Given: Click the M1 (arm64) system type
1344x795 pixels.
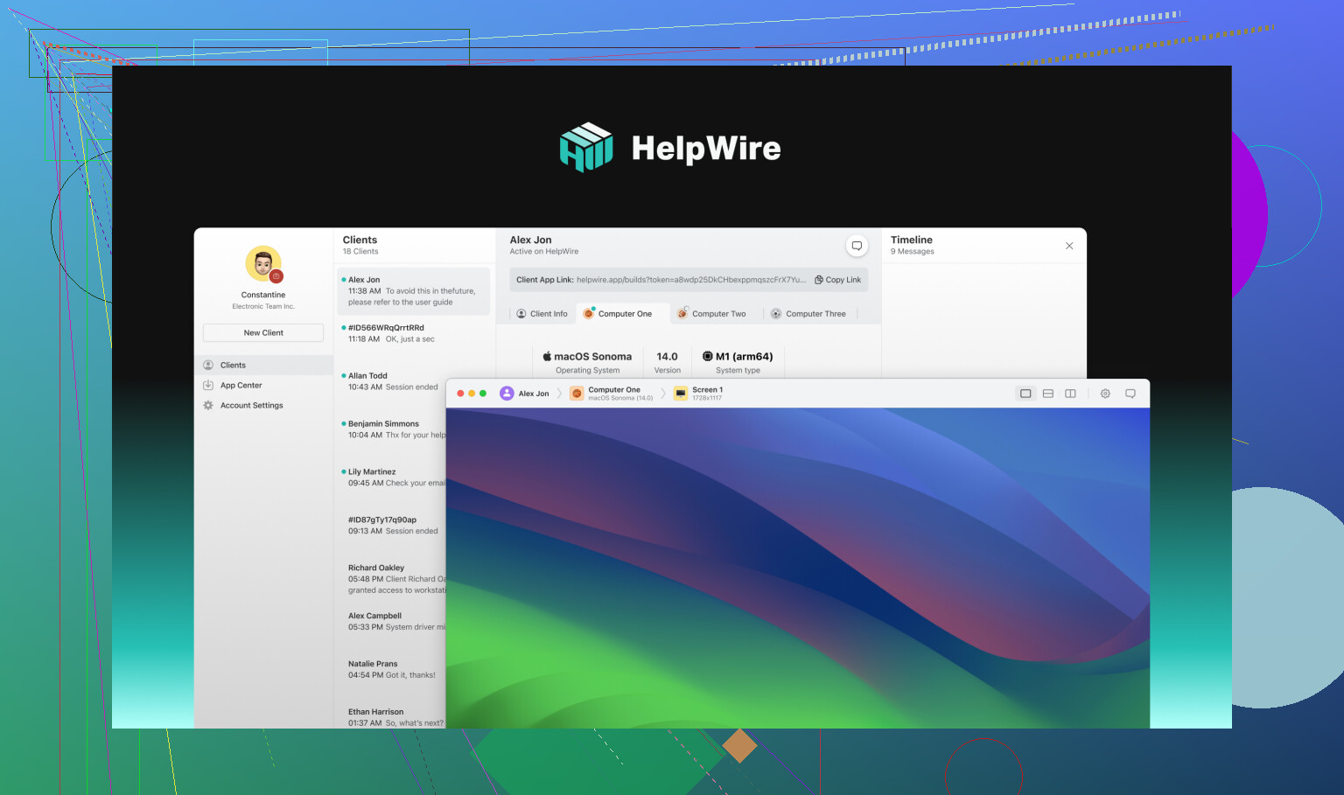Looking at the screenshot, I should pyautogui.click(x=738, y=357).
